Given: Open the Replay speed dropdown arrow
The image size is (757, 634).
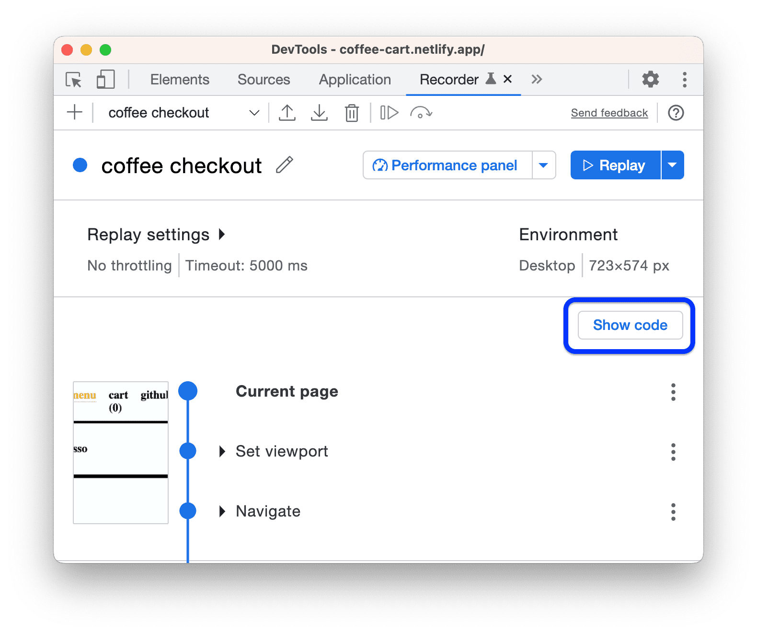Looking at the screenshot, I should (x=672, y=165).
